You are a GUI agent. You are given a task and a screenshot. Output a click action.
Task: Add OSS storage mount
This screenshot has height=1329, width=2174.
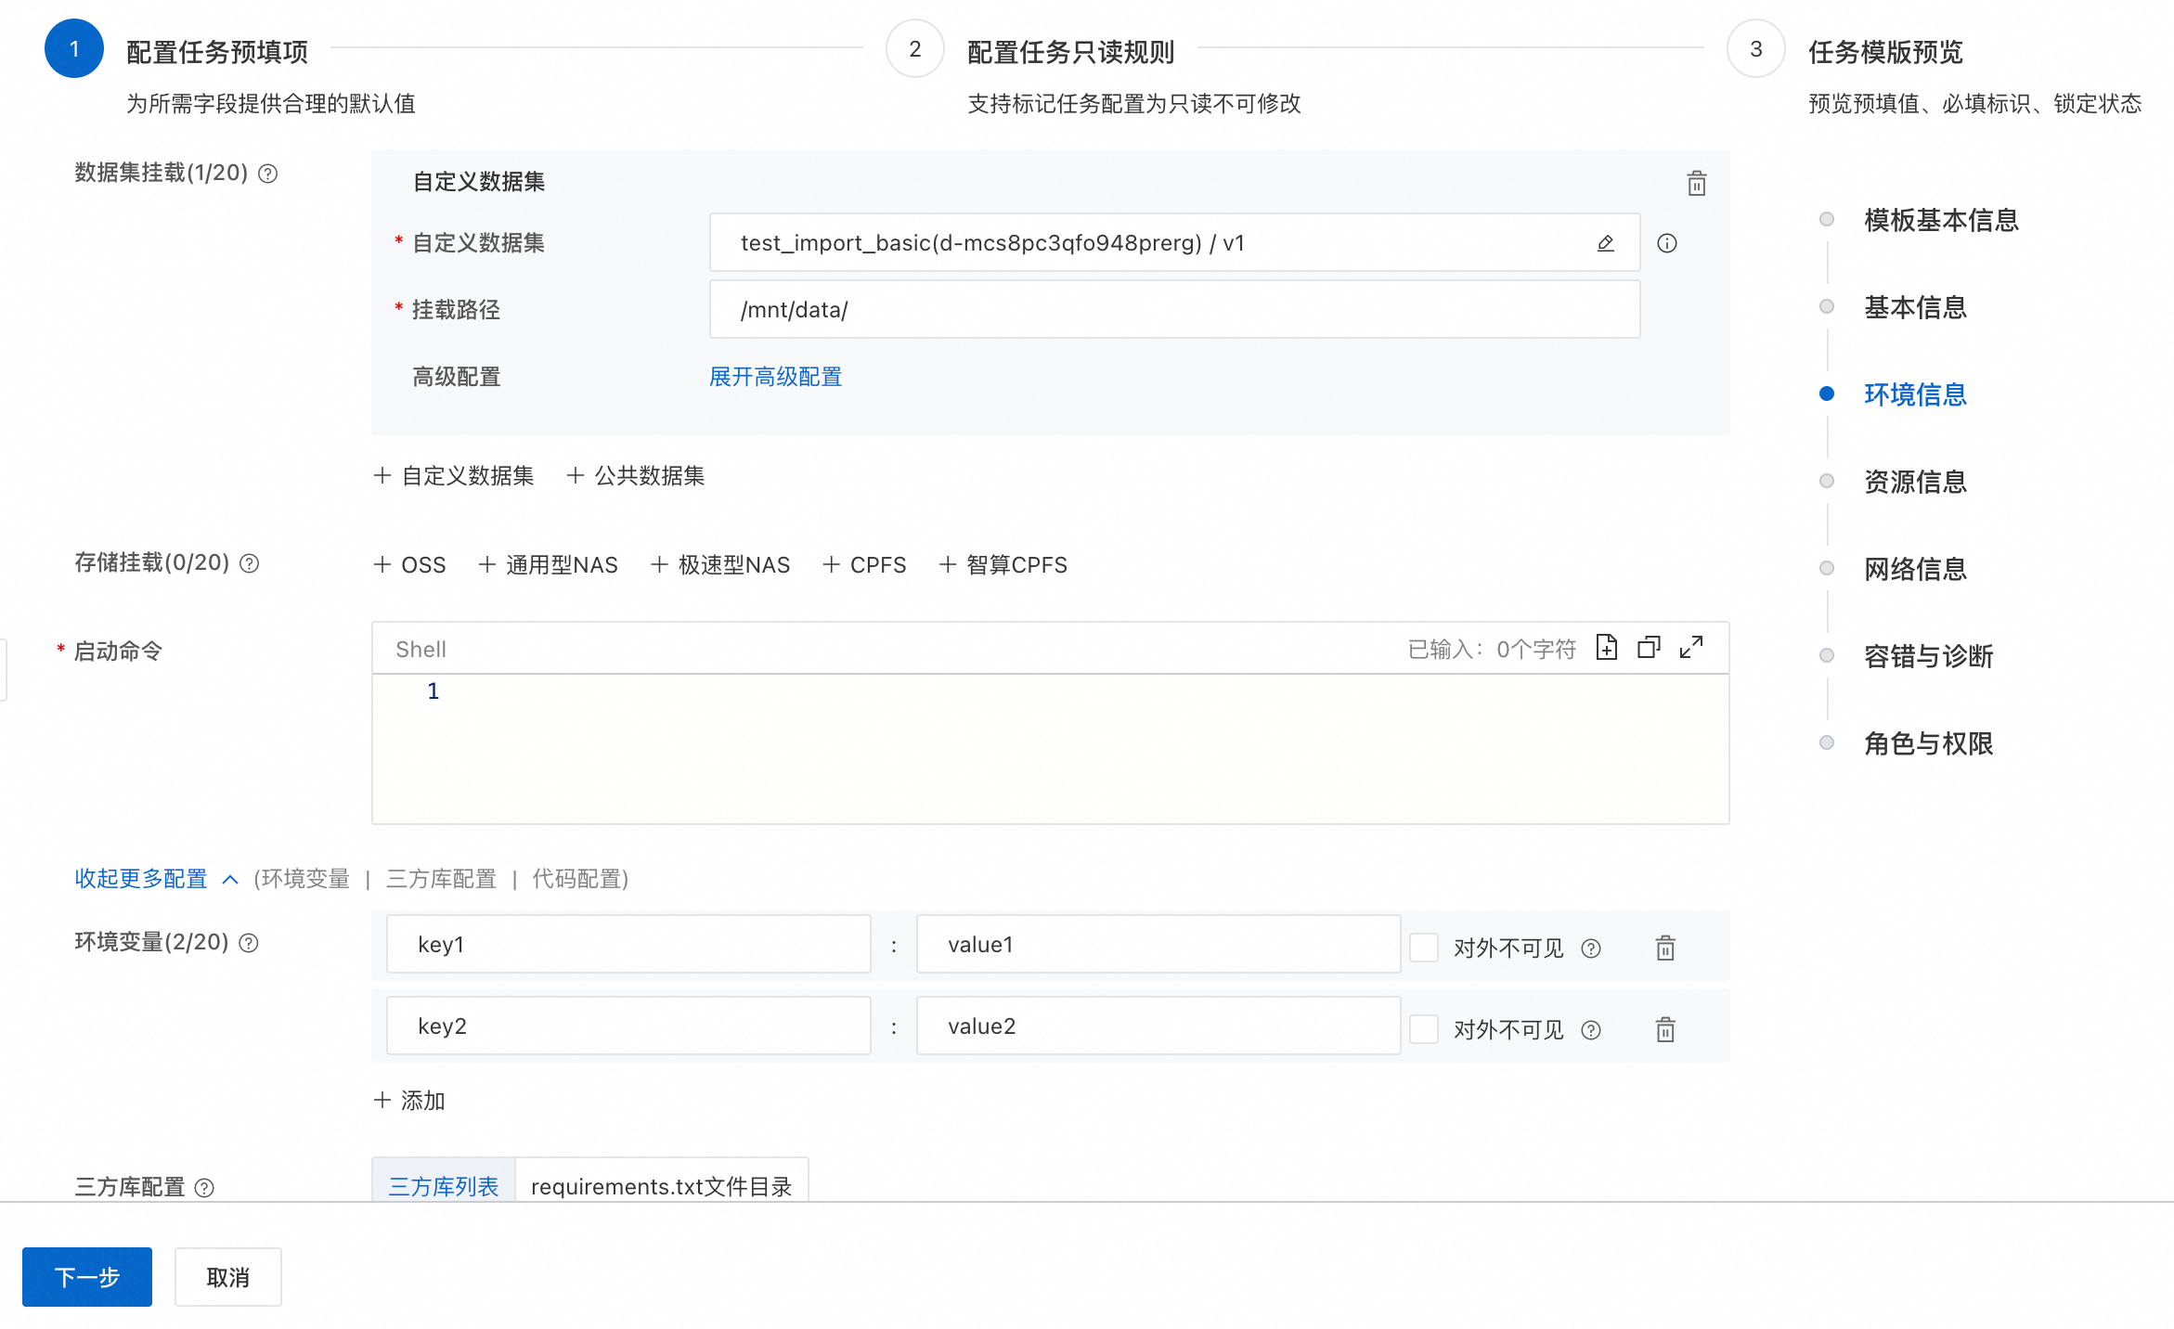[x=409, y=564]
